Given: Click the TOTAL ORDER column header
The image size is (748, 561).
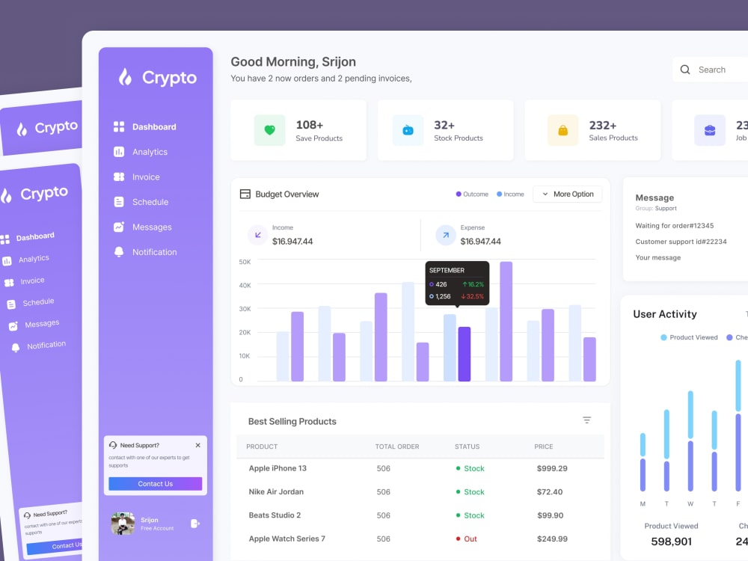Looking at the screenshot, I should pyautogui.click(x=397, y=447).
